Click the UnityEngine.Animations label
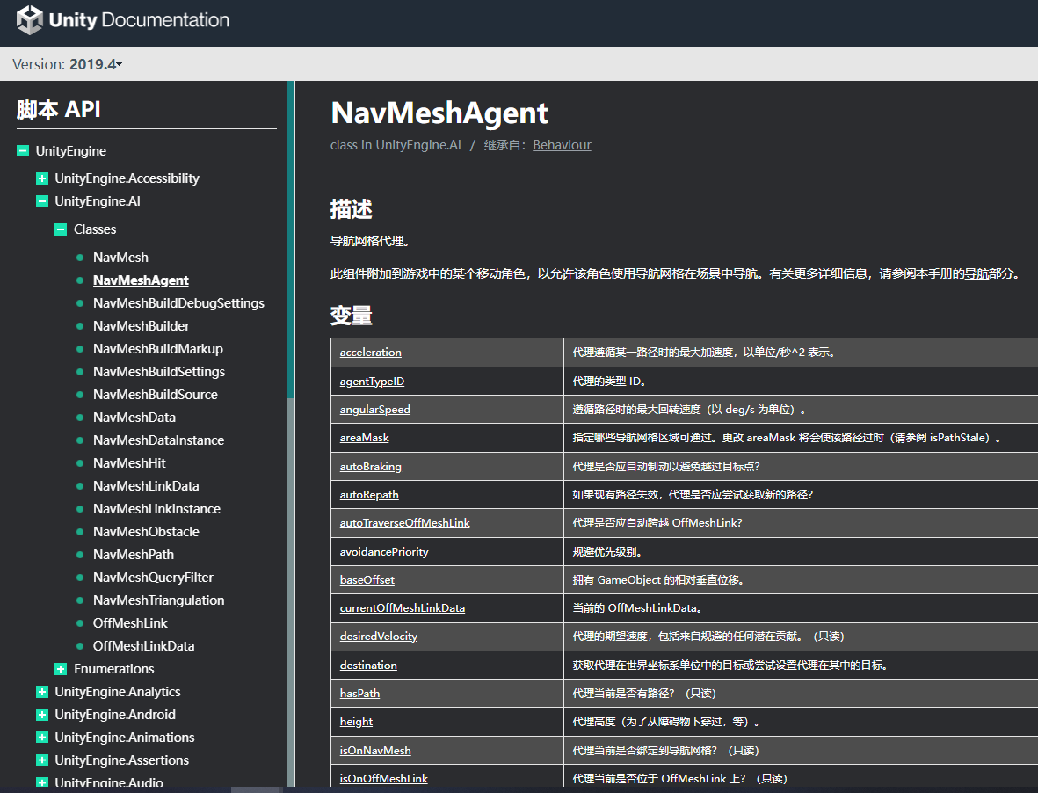1038x793 pixels. [x=125, y=738]
